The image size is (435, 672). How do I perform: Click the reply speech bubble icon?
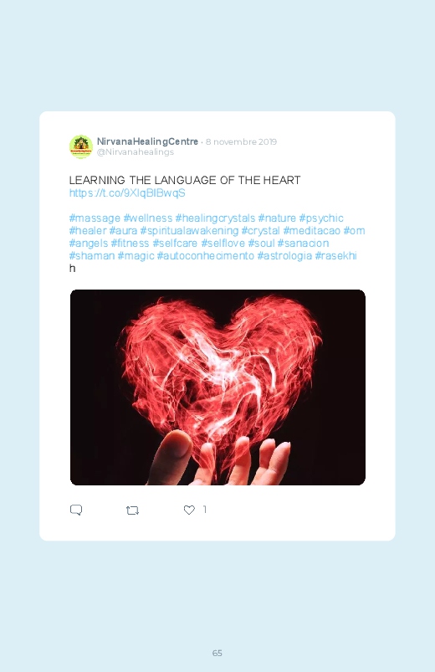(x=76, y=510)
